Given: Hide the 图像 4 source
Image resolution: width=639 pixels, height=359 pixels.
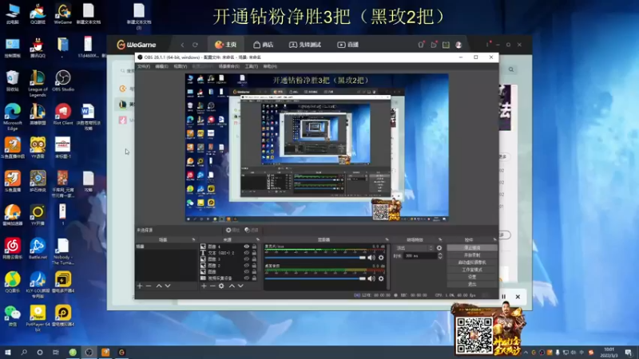Looking at the screenshot, I should point(247,247).
